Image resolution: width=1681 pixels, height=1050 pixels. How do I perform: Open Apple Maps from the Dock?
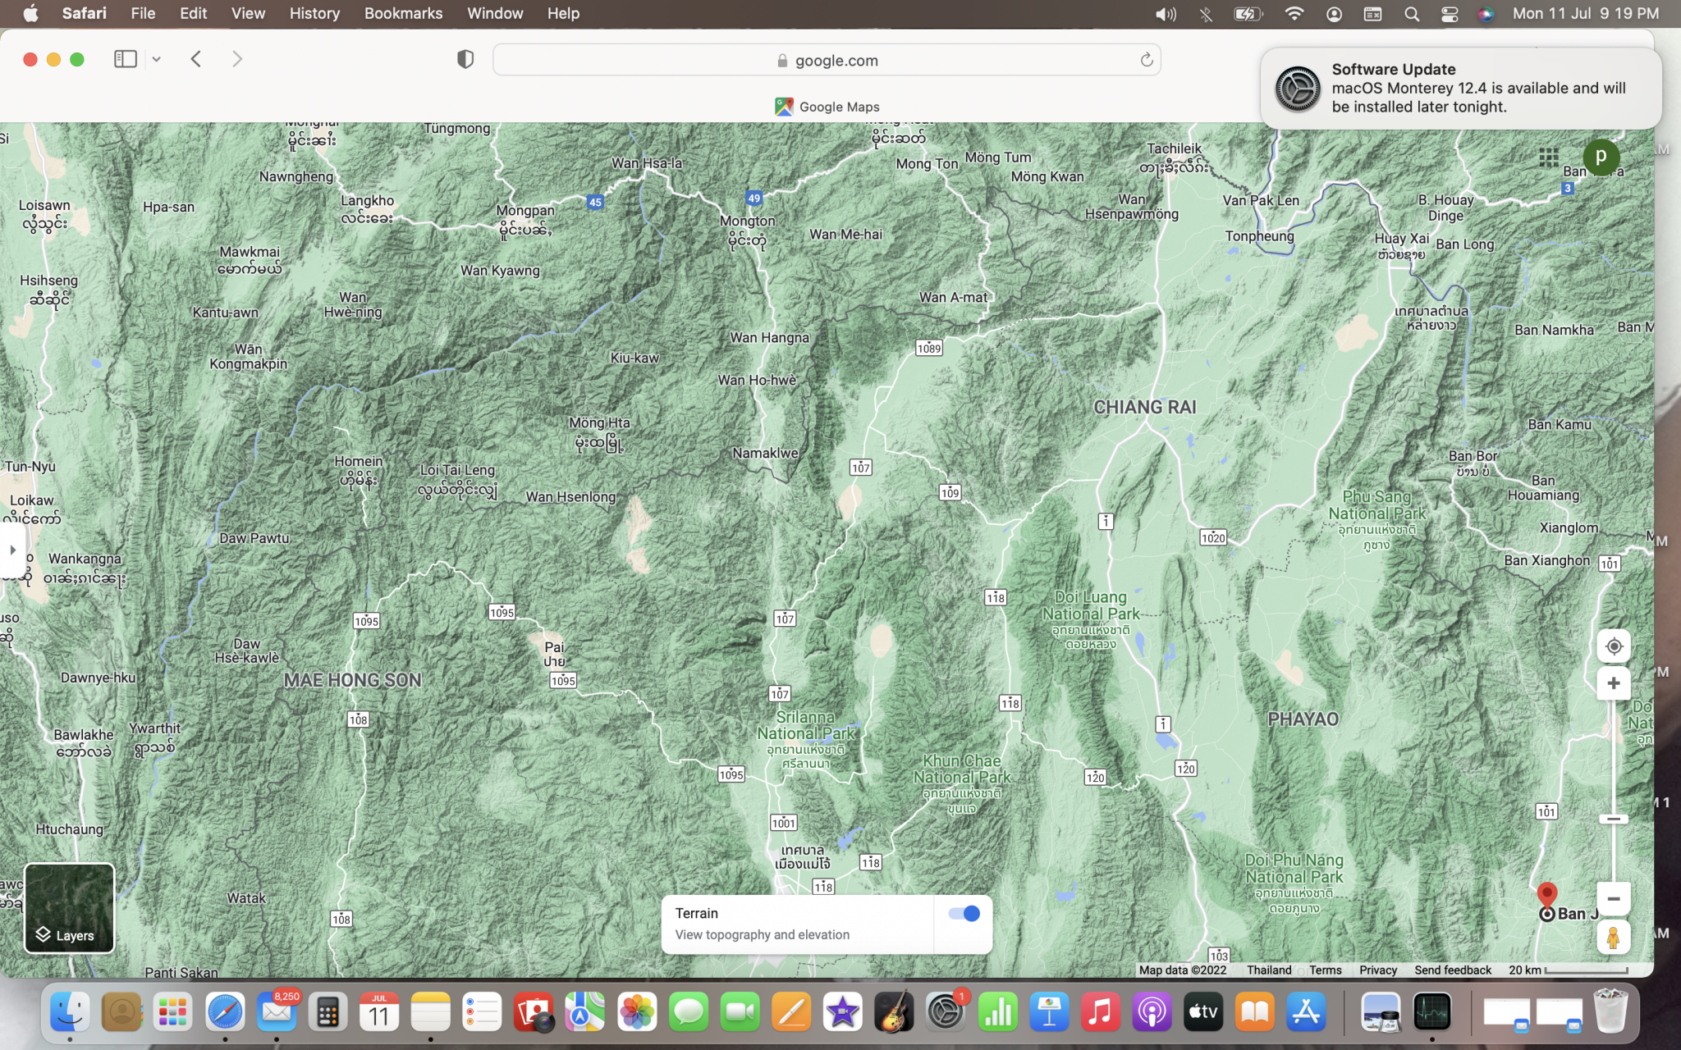584,1011
